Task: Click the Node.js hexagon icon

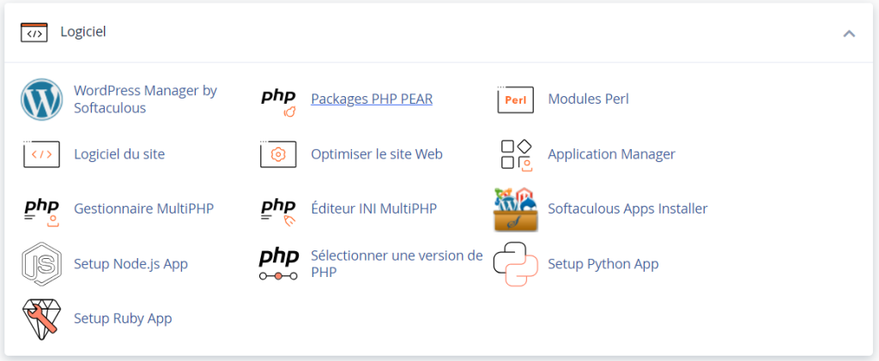Action: click(x=42, y=264)
